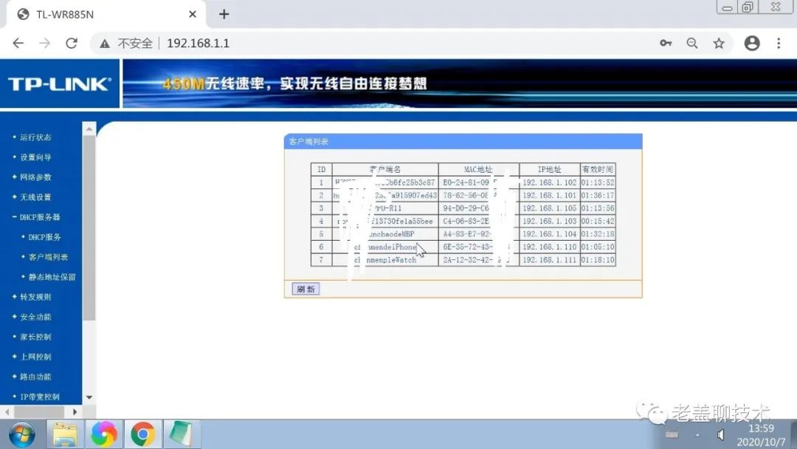Screen dimensions: 797x449
Task: Open the Chrome profile avatar icon
Action: [752, 43]
